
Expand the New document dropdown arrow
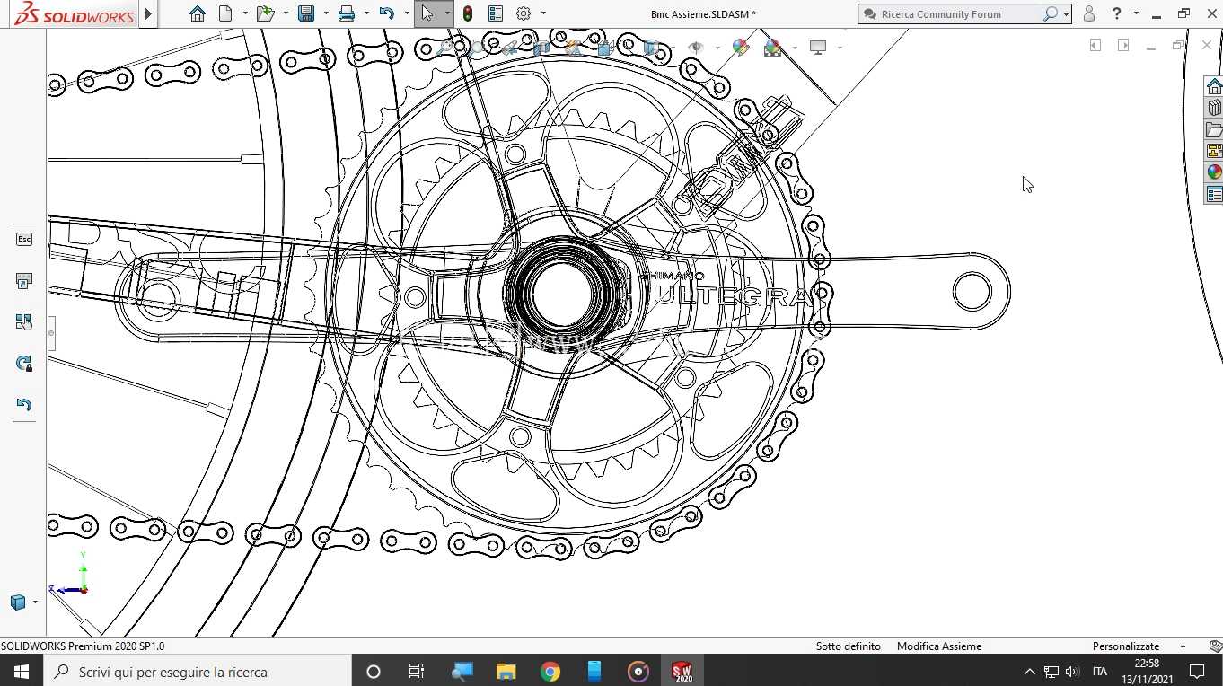click(x=245, y=13)
